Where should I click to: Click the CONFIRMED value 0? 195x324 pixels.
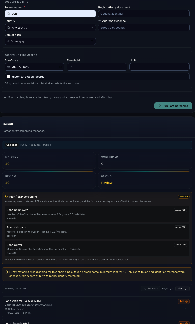point(102,164)
